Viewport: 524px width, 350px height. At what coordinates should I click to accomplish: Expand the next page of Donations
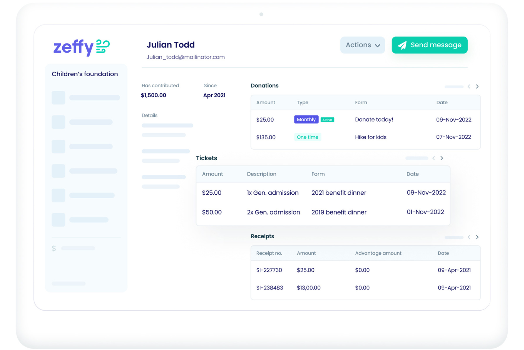click(477, 86)
